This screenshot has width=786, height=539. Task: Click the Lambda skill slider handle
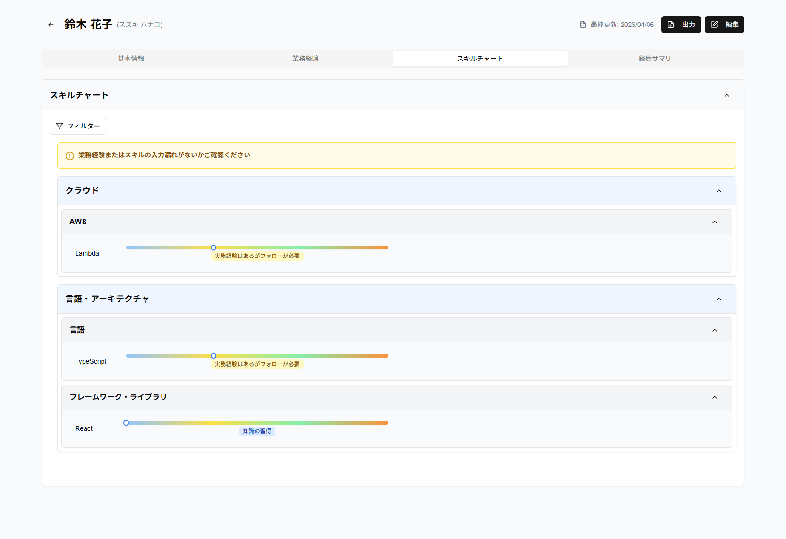point(214,248)
